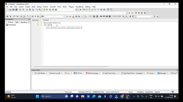Click the Redo toolbar icon
183x102 pixels.
pyautogui.click(x=23, y=10)
